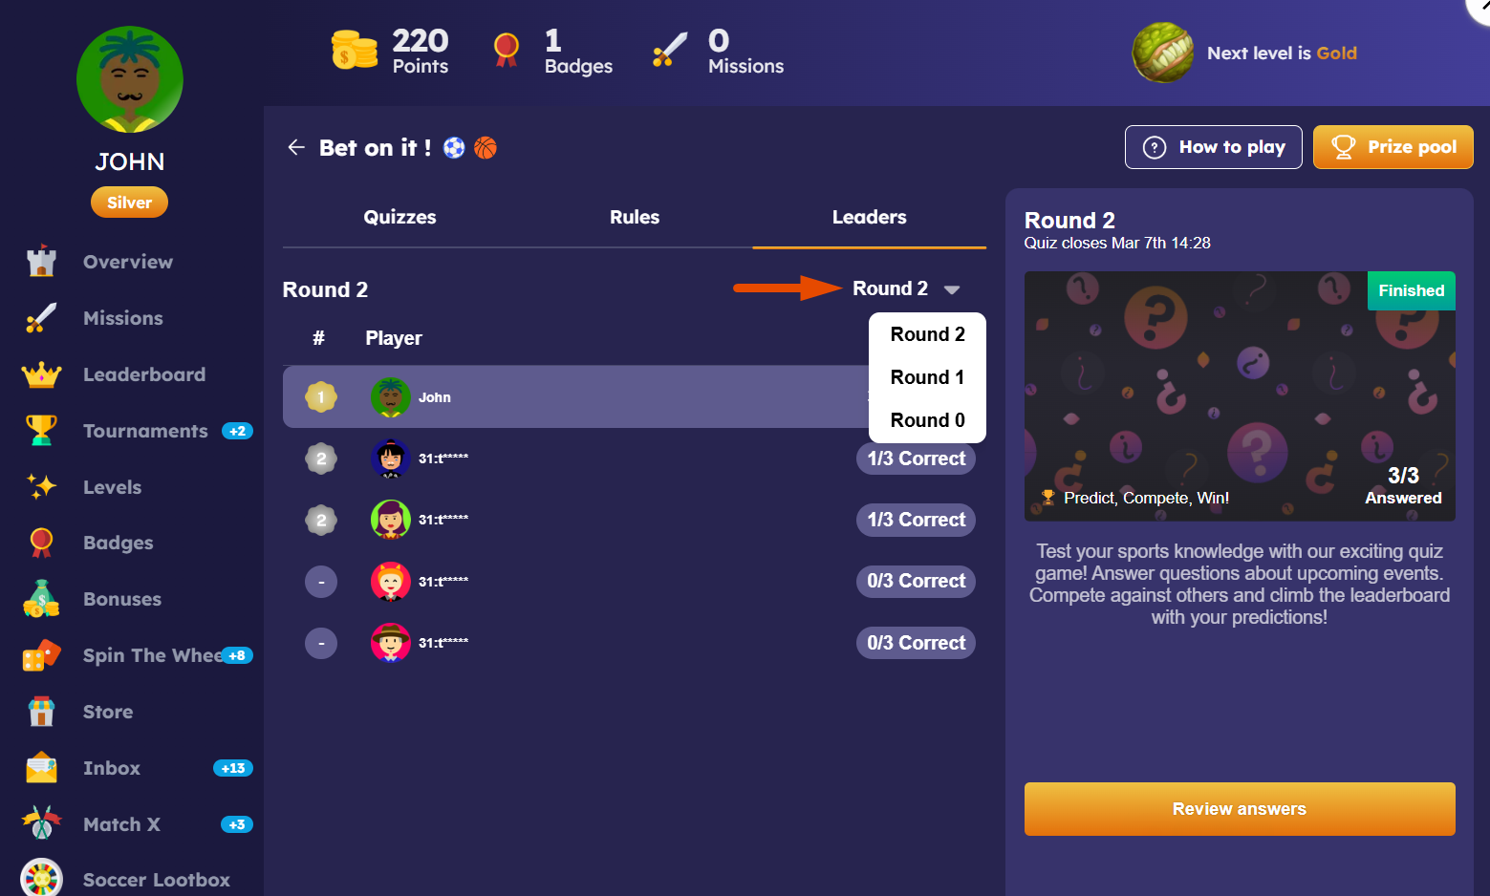This screenshot has width=1490, height=896.
Task: Switch to the Rules tab
Action: [635, 217]
